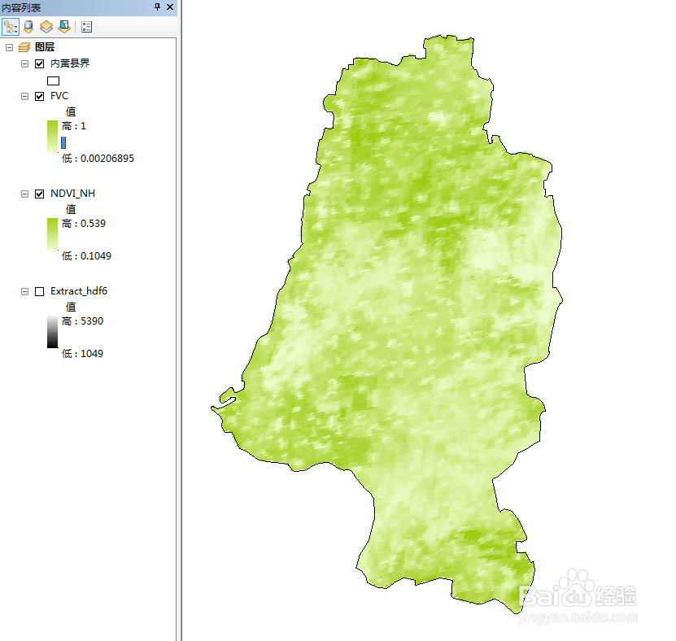Switch to List By Selection view

(64, 27)
